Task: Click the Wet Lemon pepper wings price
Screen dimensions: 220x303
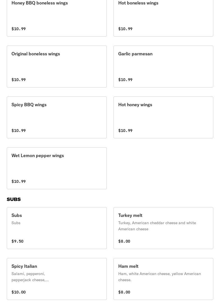Action: (18, 181)
